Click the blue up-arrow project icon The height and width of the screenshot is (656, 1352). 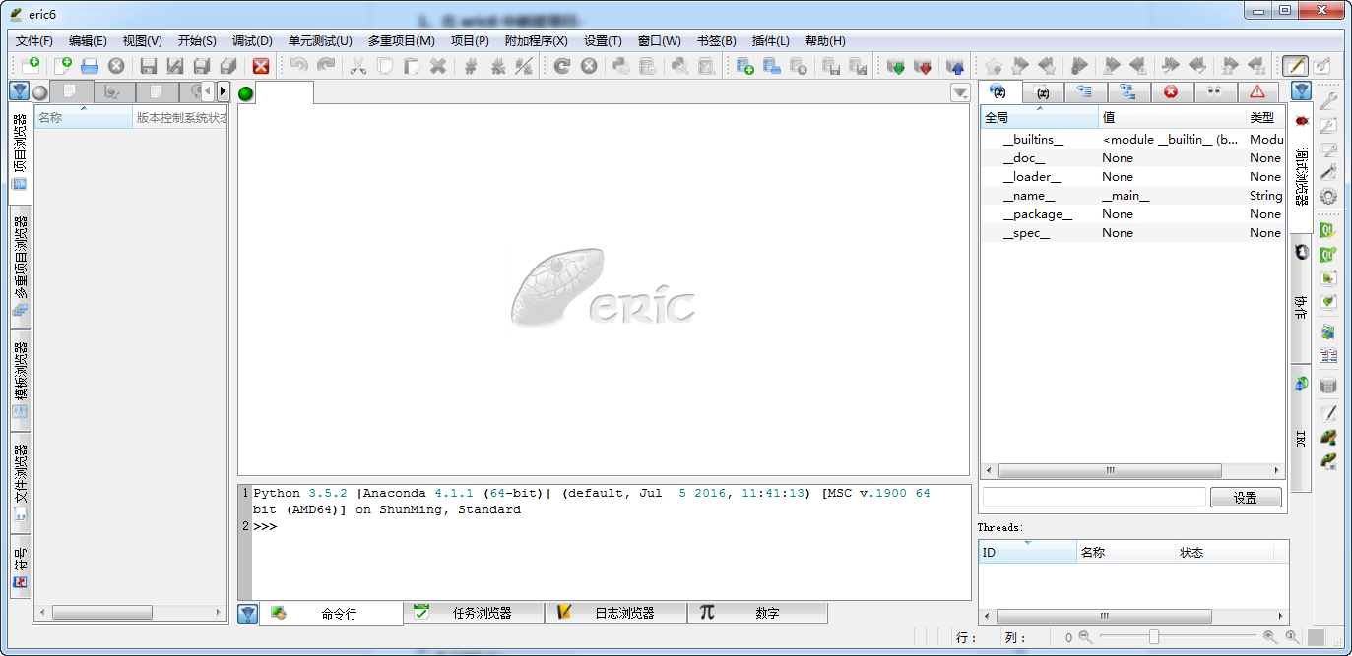[955, 66]
